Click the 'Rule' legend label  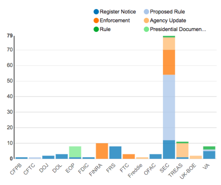coord(105,29)
